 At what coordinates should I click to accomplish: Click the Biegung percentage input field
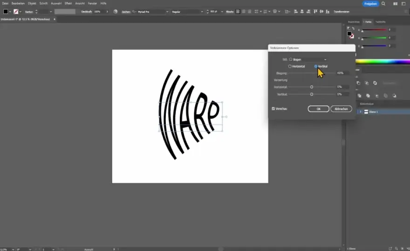coord(342,73)
